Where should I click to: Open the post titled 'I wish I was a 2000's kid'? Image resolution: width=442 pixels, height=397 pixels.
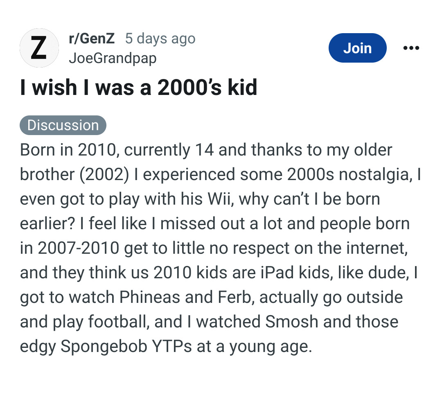138,87
